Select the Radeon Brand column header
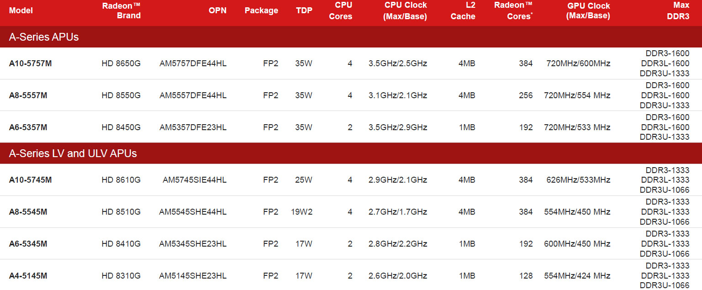The image size is (702, 290). point(121,11)
